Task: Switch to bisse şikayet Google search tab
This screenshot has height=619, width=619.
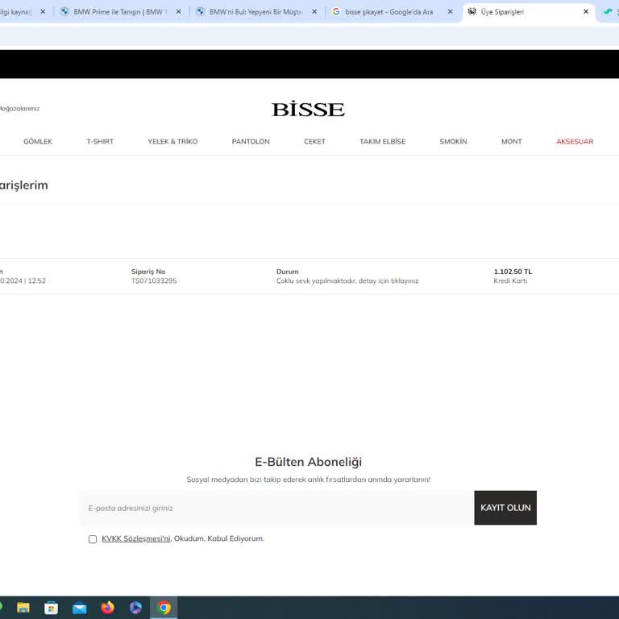Action: point(388,12)
